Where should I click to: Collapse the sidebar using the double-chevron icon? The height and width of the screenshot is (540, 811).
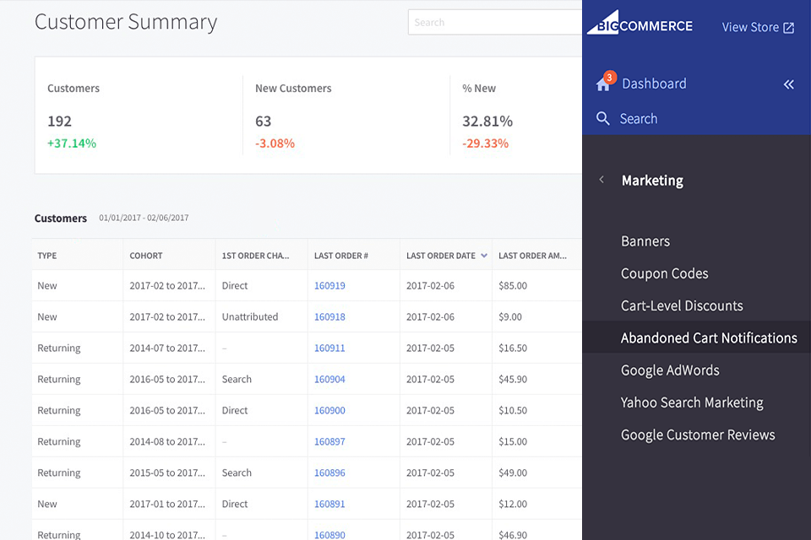(x=789, y=84)
